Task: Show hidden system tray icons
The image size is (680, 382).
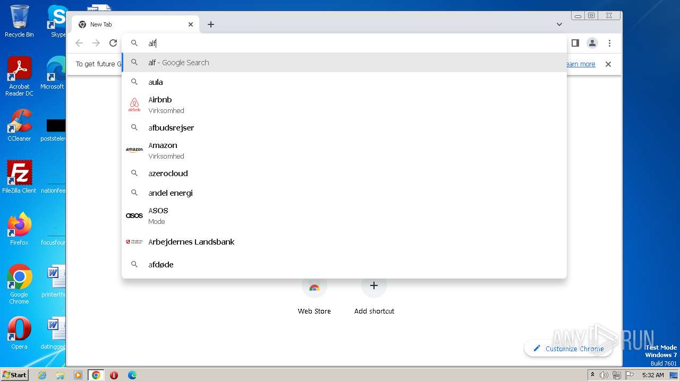Action: (x=593, y=375)
